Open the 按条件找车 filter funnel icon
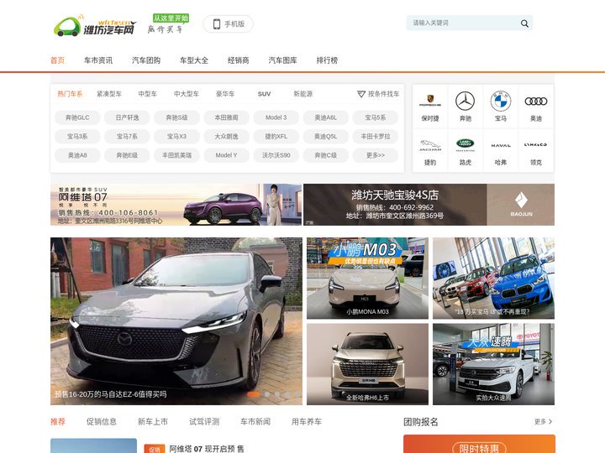This screenshot has height=453, width=605. (x=361, y=94)
